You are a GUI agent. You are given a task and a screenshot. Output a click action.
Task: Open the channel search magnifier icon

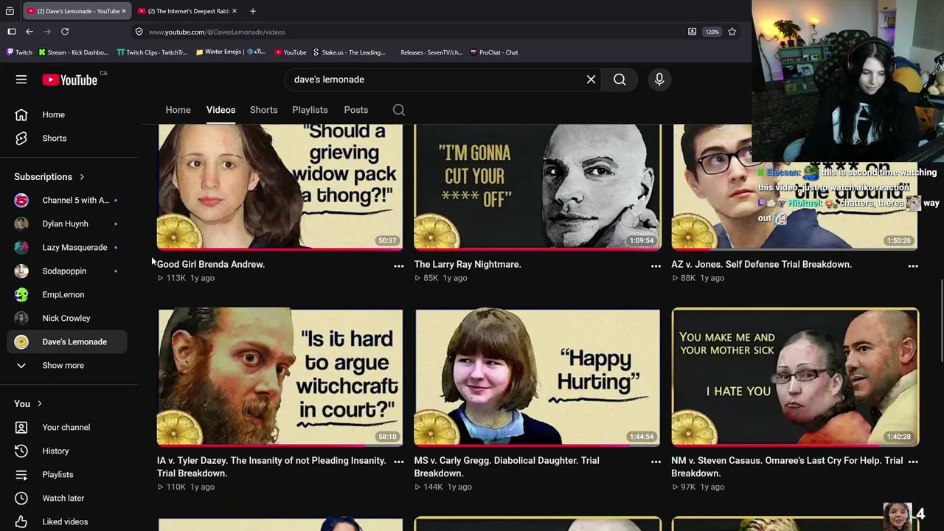(x=399, y=110)
